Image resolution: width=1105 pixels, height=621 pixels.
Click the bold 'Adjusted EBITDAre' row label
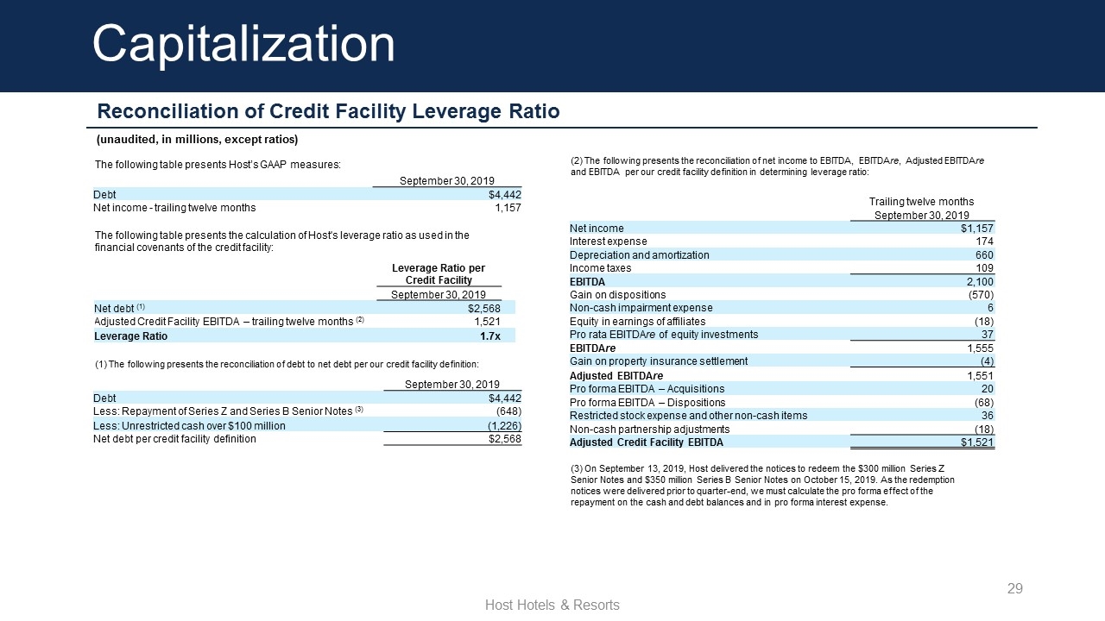click(x=616, y=375)
